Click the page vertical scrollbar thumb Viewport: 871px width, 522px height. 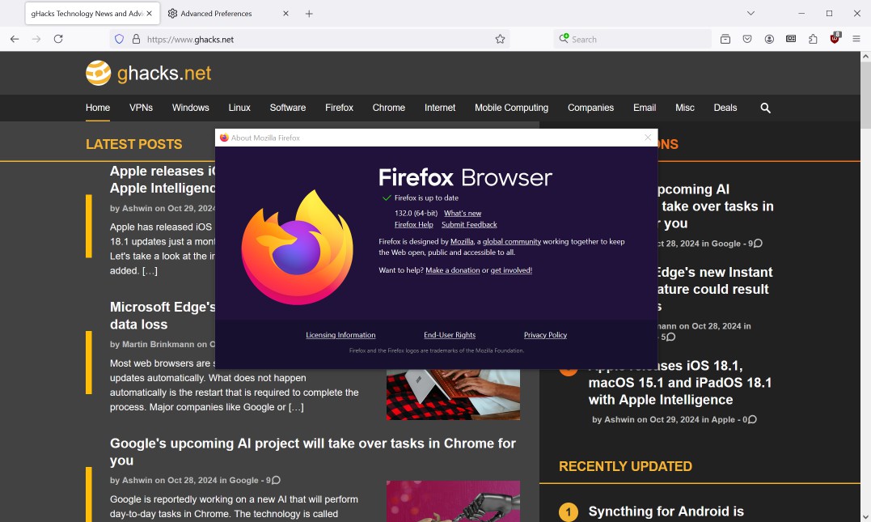point(865,95)
